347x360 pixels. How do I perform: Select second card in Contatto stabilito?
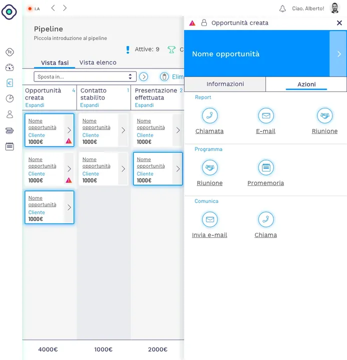[103, 168]
